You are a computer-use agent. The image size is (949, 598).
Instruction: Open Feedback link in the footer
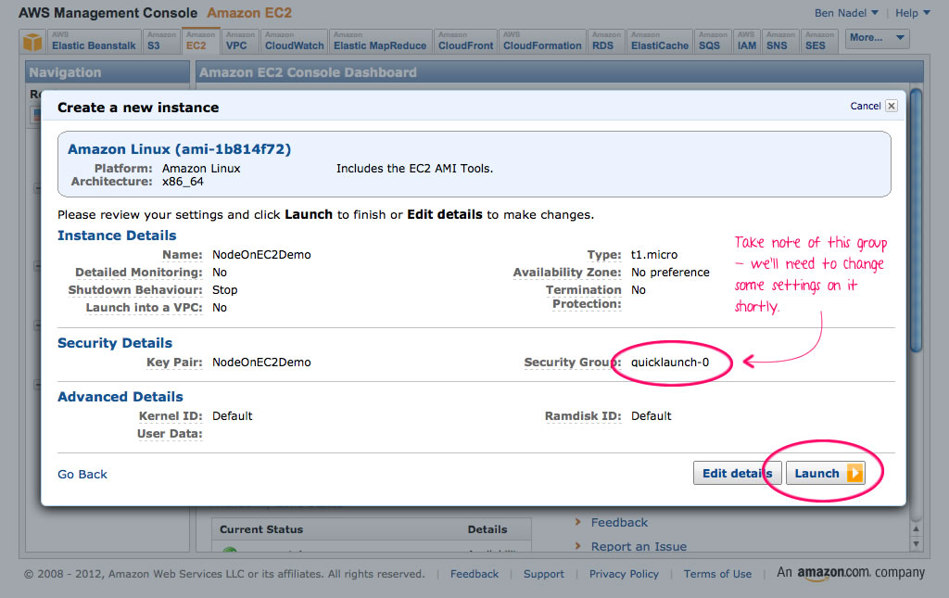[x=474, y=574]
